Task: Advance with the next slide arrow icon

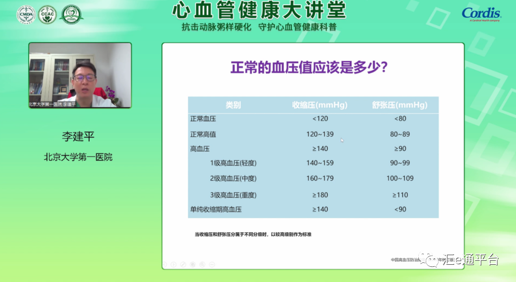Action: [x=174, y=265]
